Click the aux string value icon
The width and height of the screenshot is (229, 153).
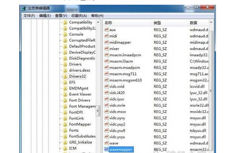click(x=107, y=29)
